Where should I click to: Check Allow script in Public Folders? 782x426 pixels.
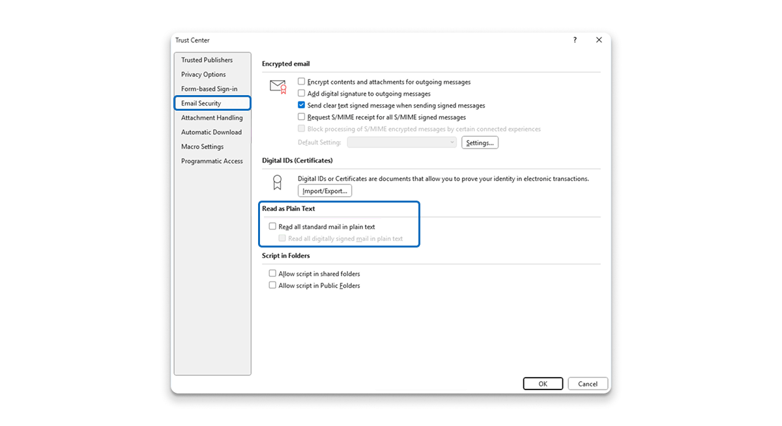pyautogui.click(x=272, y=285)
